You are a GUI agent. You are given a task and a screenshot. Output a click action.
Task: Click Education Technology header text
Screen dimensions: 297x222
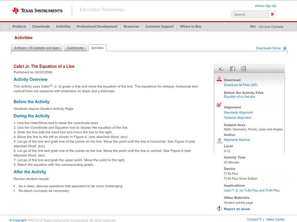(x=102, y=10)
